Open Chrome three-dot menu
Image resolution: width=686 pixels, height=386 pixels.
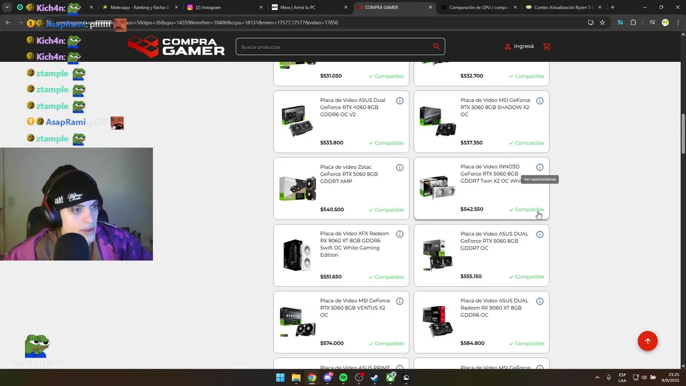[677, 23]
